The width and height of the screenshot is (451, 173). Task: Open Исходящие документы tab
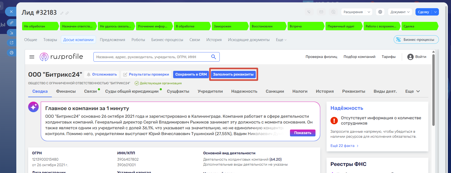(249, 40)
